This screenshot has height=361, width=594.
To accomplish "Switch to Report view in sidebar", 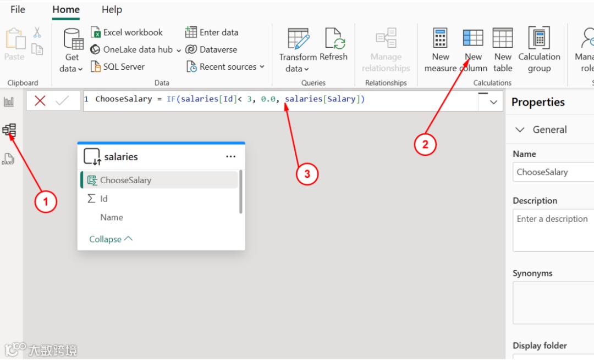I will (9, 101).
